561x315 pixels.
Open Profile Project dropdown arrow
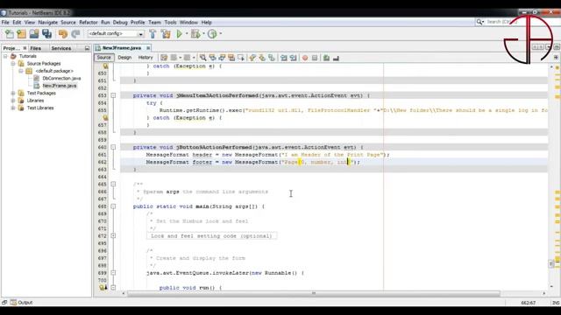point(220,34)
